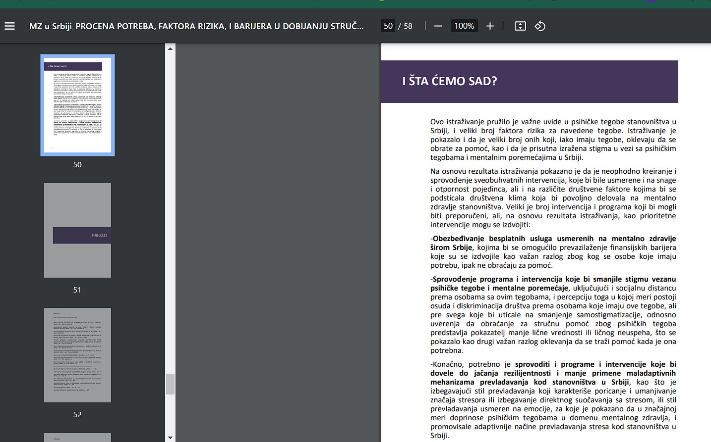
Task: Zoom out with the minus button
Action: click(438, 26)
